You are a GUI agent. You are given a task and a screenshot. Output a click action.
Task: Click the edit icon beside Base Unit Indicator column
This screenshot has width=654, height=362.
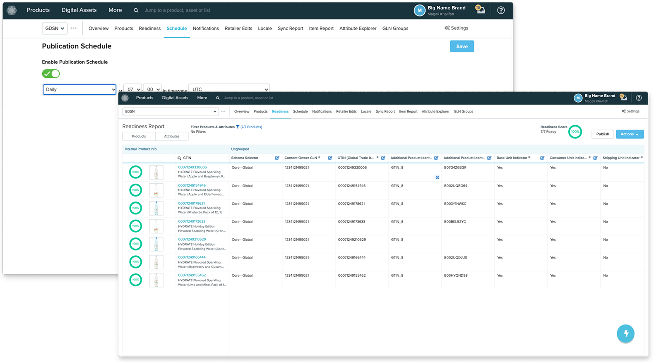click(542, 158)
